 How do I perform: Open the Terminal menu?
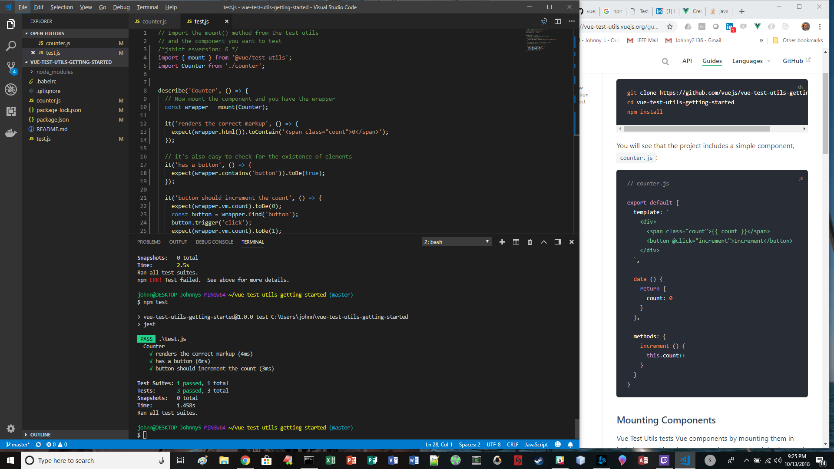coord(147,7)
